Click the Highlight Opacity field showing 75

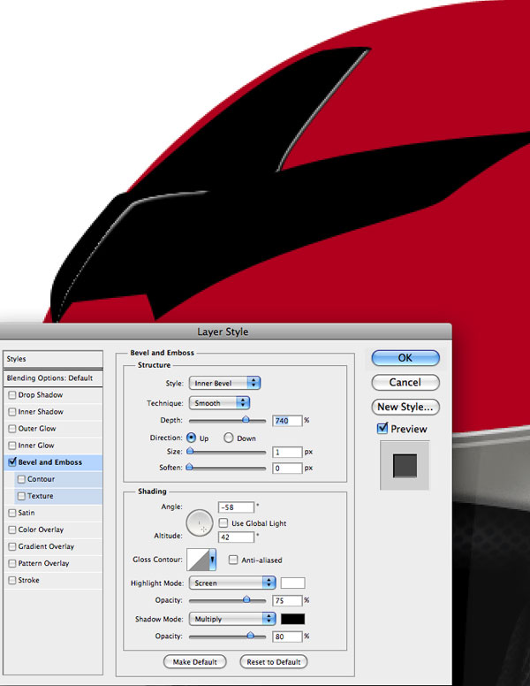click(x=287, y=600)
